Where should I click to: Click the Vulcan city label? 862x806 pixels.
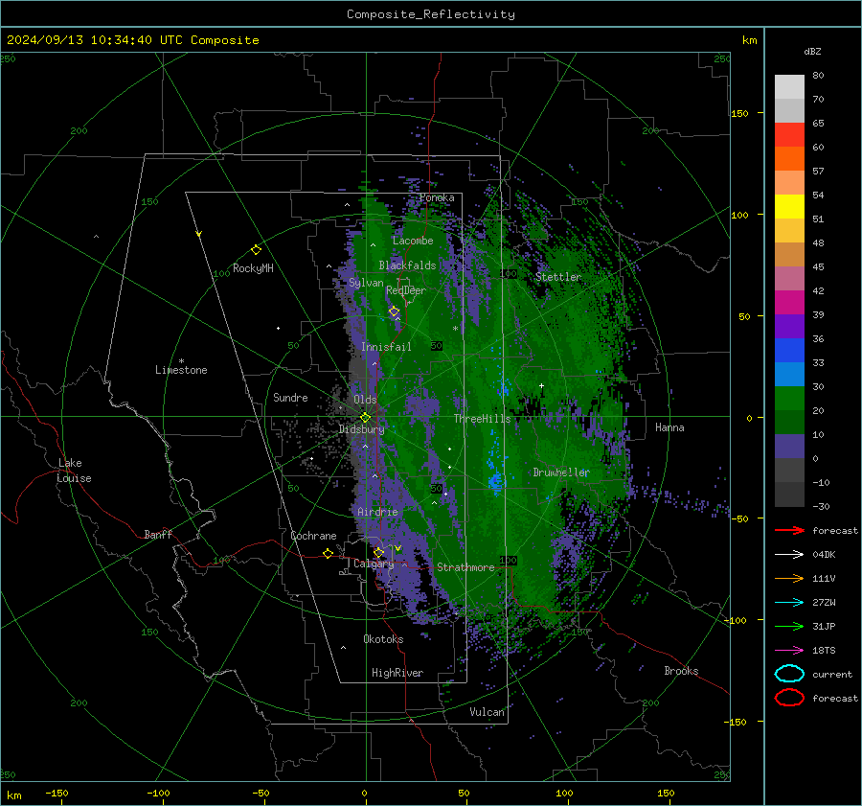pos(487,712)
